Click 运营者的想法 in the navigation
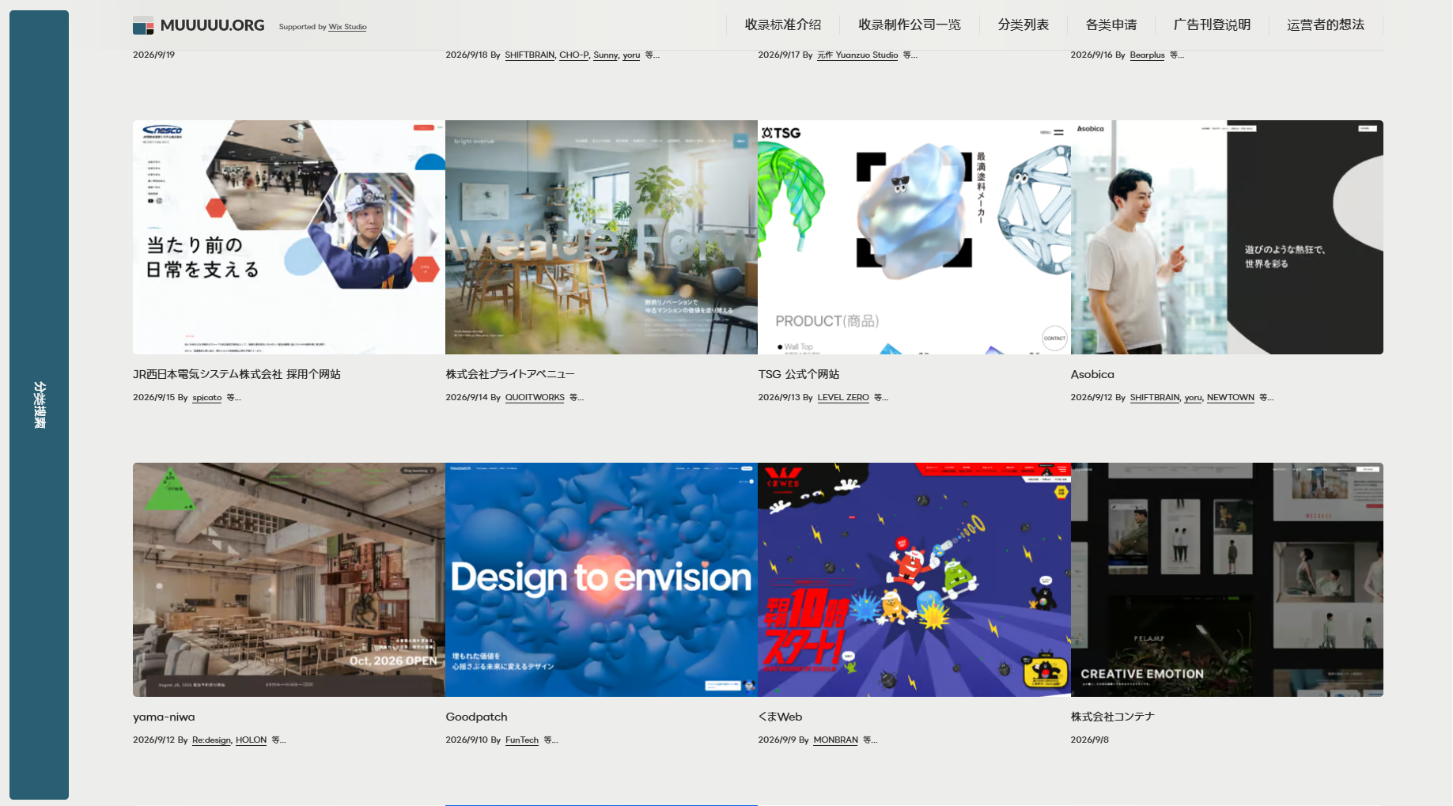The height and width of the screenshot is (806, 1453). [1326, 25]
